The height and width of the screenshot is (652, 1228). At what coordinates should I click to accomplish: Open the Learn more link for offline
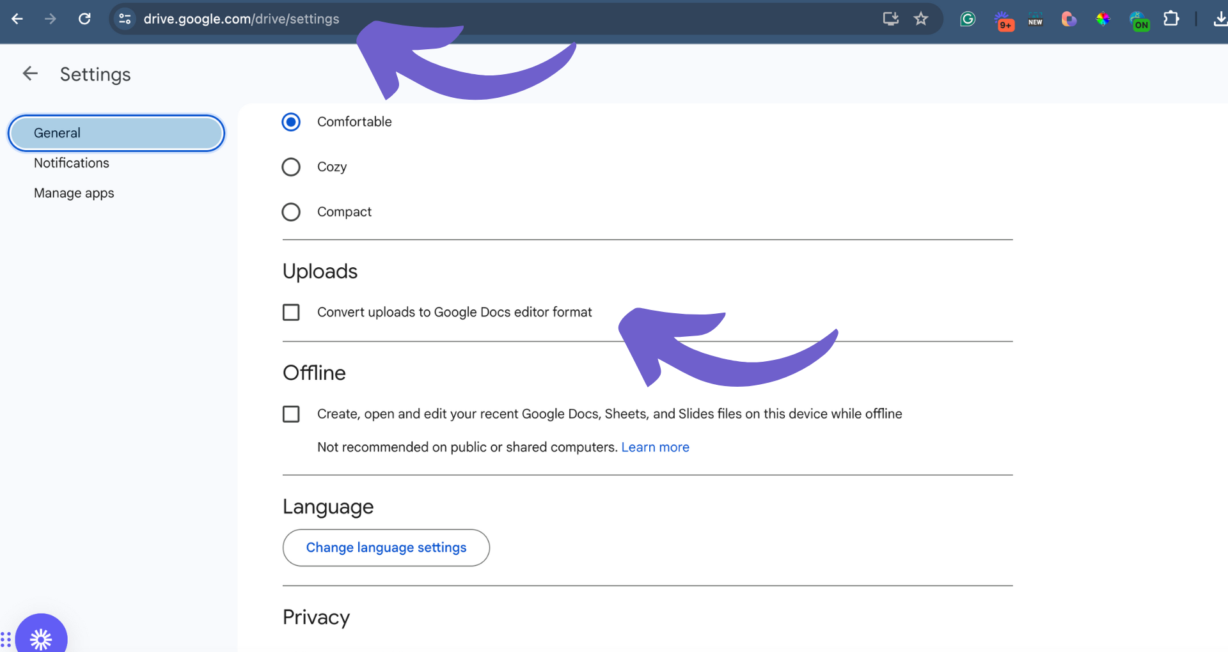(656, 447)
